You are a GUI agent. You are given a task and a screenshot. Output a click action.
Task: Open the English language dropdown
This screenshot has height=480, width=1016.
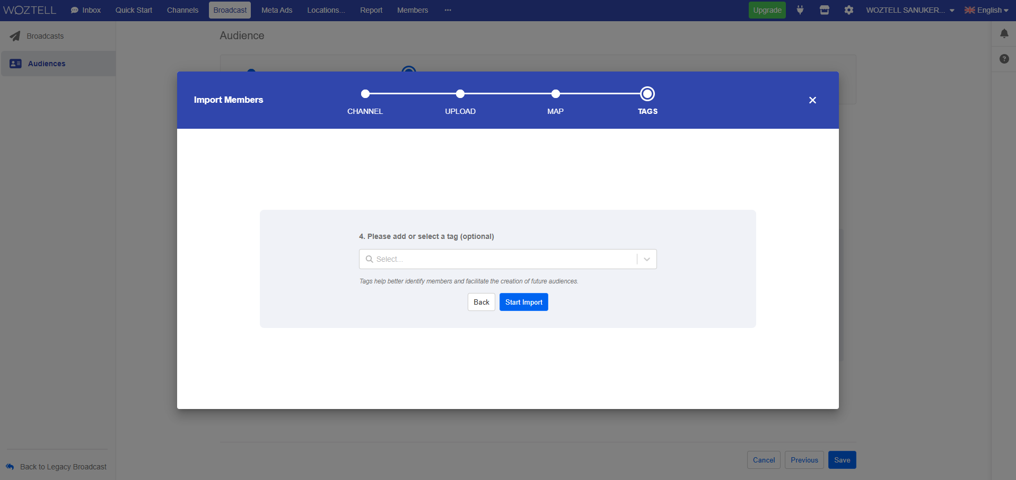click(986, 10)
